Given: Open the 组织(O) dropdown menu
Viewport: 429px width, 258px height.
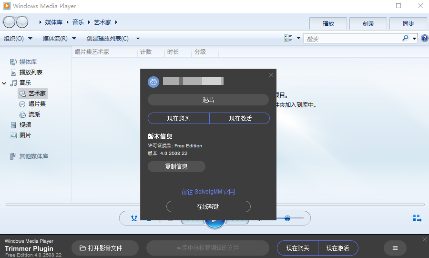Looking at the screenshot, I should click(x=18, y=38).
